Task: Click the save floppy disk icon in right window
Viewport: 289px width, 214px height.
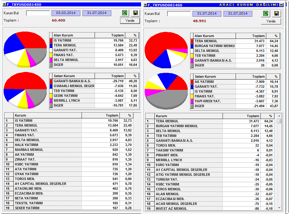Action: pyautogui.click(x=277, y=13)
